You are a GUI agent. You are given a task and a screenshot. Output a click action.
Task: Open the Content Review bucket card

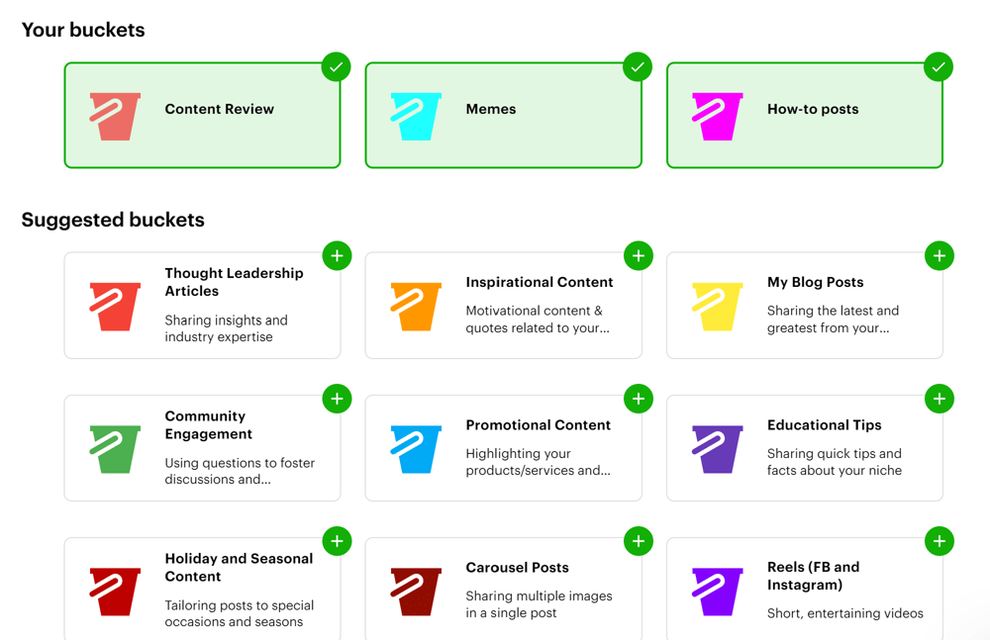pos(203,115)
